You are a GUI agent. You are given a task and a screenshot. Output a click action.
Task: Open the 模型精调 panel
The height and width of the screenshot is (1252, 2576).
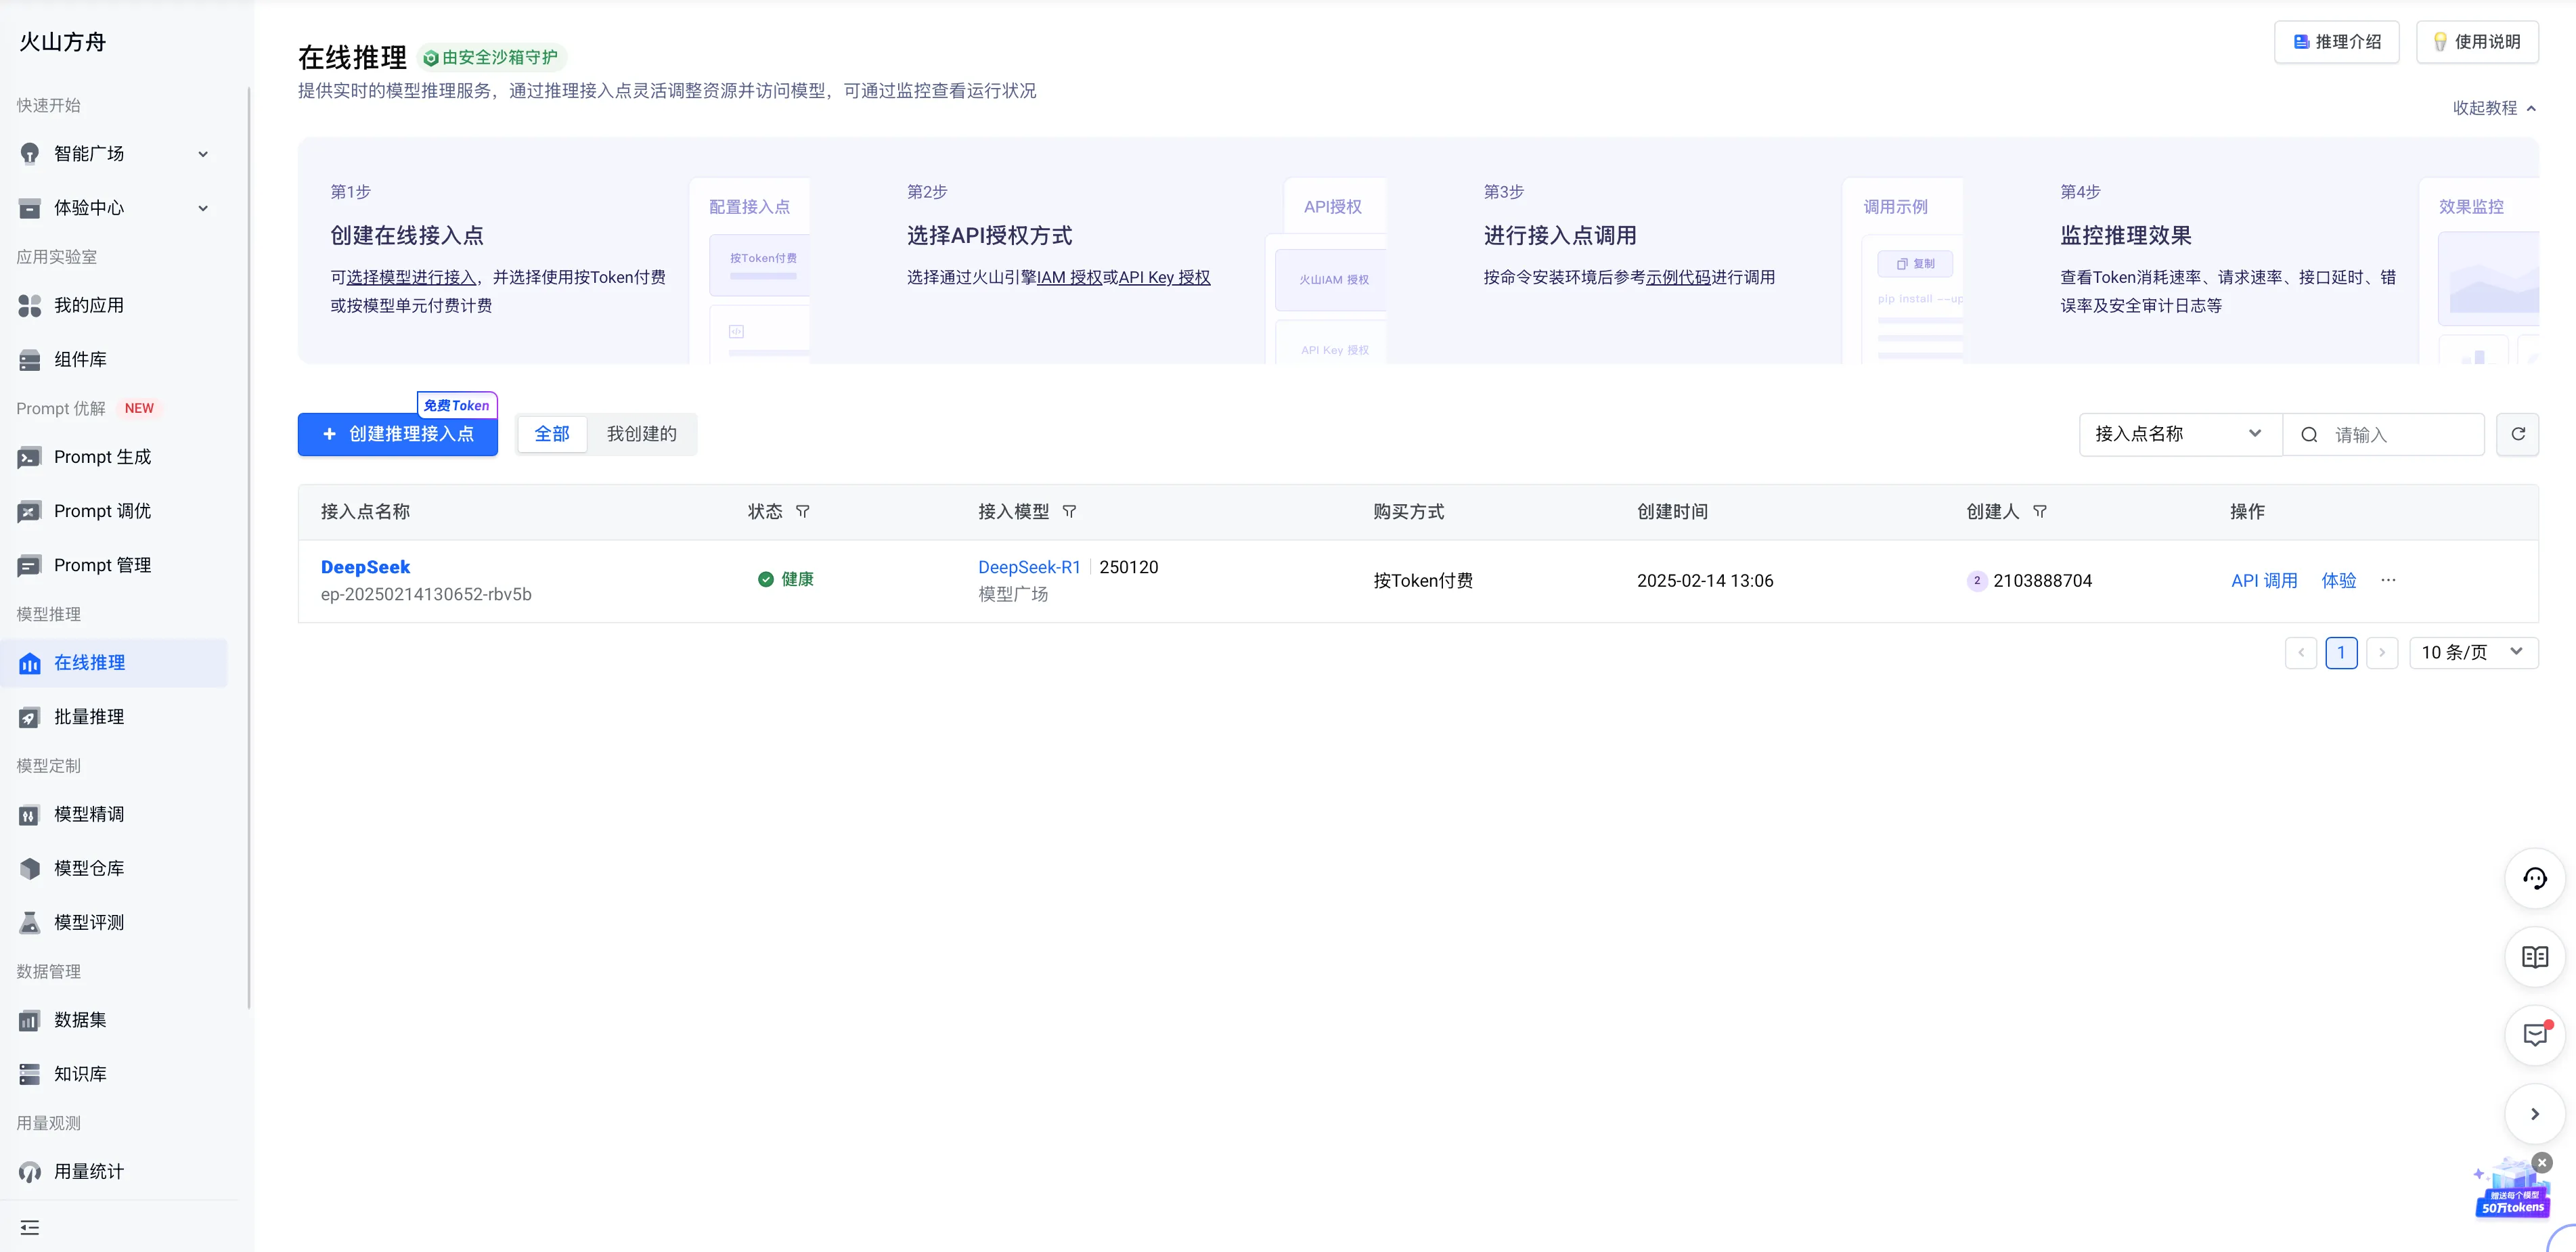(x=89, y=813)
